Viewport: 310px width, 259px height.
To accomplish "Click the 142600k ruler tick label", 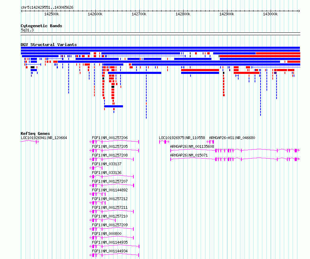I will pos(95,14).
